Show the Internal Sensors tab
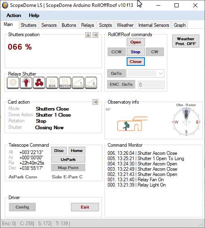This screenshot has height=228, width=205. tap(154, 25)
